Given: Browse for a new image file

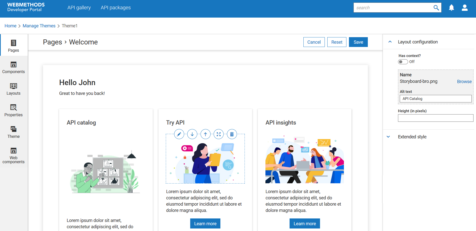Looking at the screenshot, I should pyautogui.click(x=464, y=82).
